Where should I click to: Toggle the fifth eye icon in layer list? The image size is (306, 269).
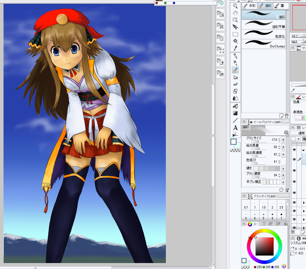(x=294, y=192)
